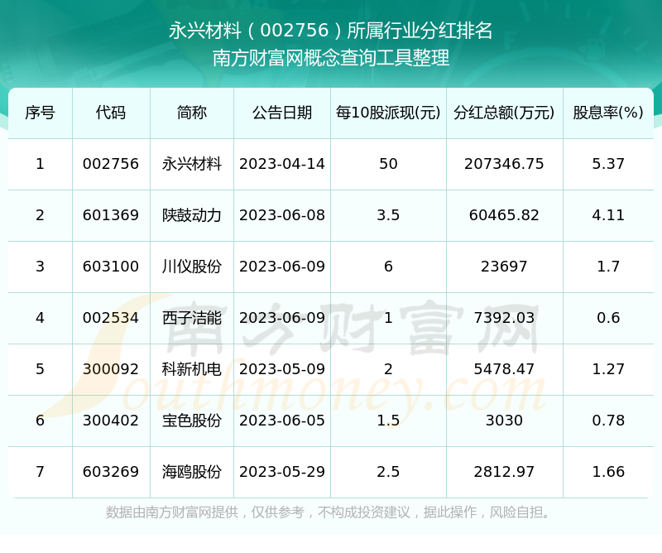Select stock code 603100
662x553 pixels.
[x=111, y=267]
